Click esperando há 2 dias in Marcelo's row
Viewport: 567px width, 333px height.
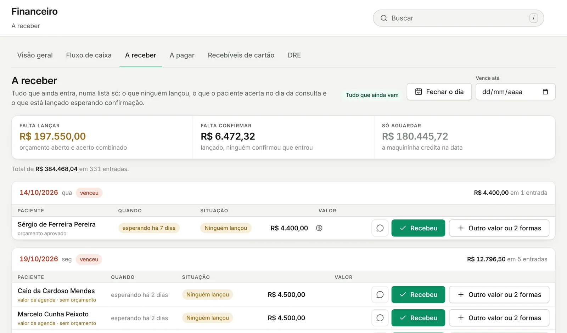[x=140, y=318]
